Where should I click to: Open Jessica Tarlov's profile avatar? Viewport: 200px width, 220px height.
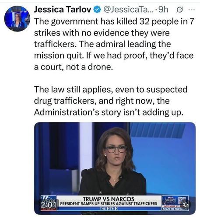coord(17,18)
